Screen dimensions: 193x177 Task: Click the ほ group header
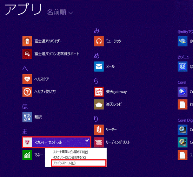[25, 106]
